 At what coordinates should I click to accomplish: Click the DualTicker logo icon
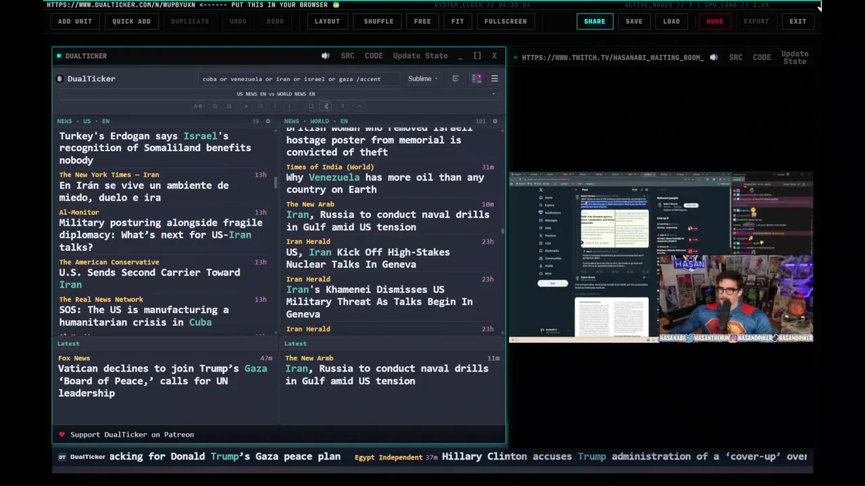click(60, 79)
